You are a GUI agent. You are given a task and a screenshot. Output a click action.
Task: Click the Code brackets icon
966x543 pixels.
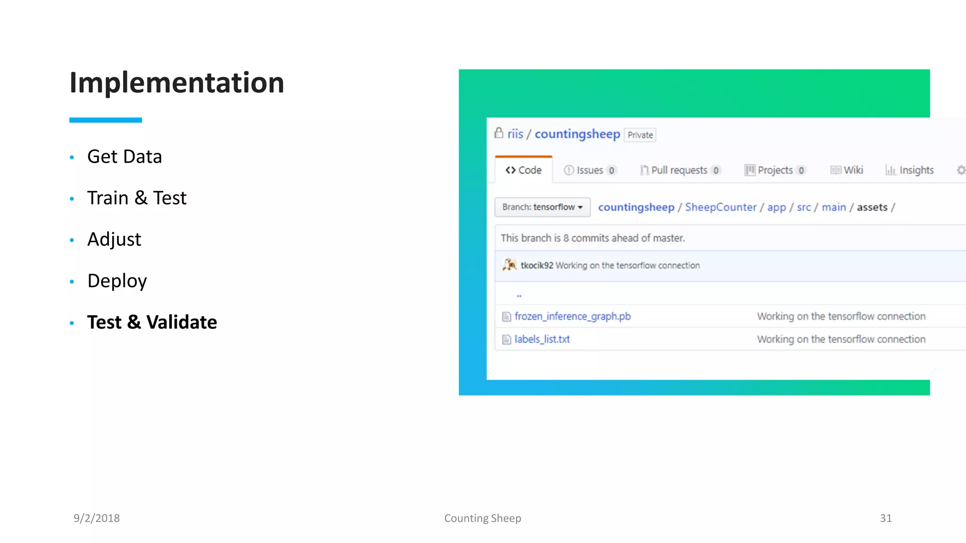(x=510, y=170)
